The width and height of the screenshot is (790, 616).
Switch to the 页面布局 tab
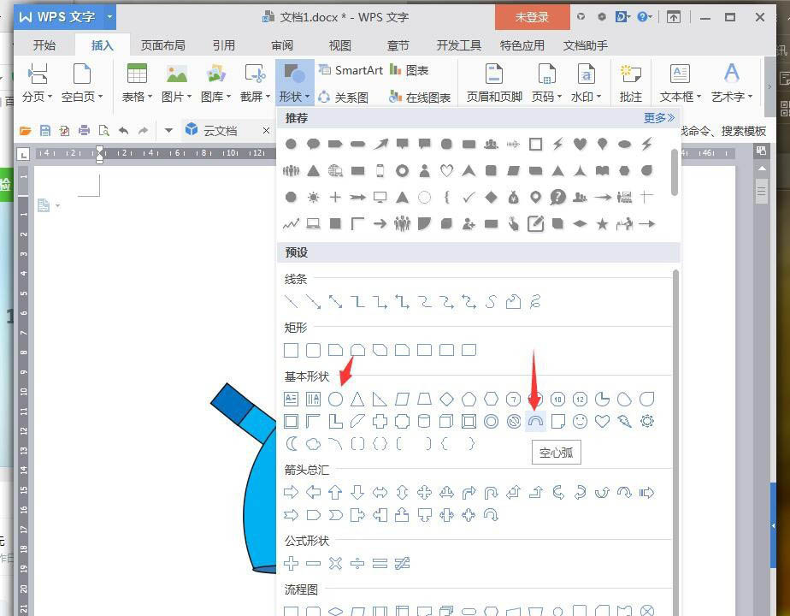pyautogui.click(x=162, y=45)
